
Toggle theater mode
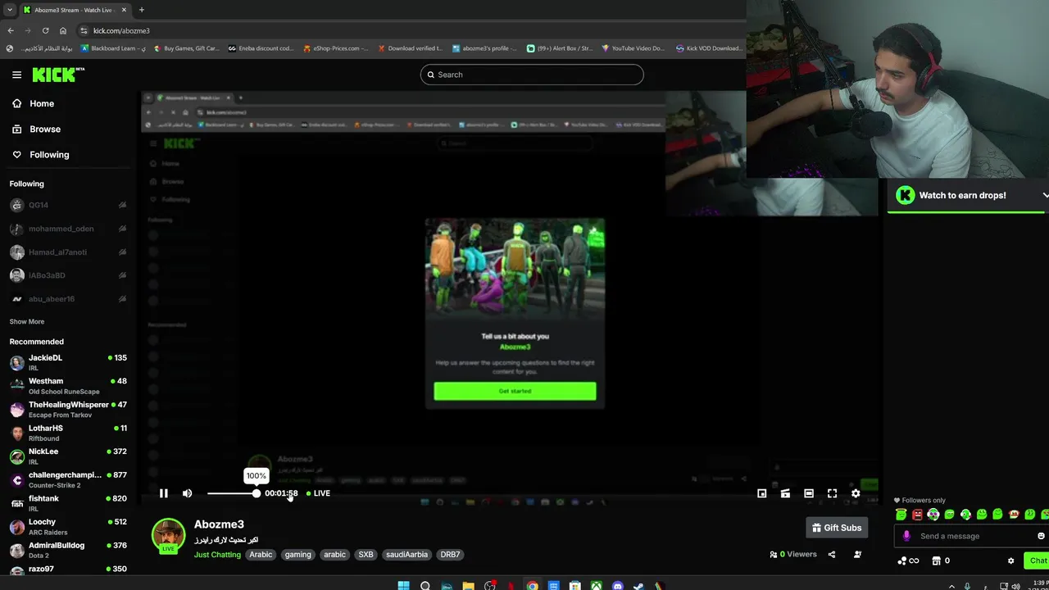pyautogui.click(x=809, y=493)
